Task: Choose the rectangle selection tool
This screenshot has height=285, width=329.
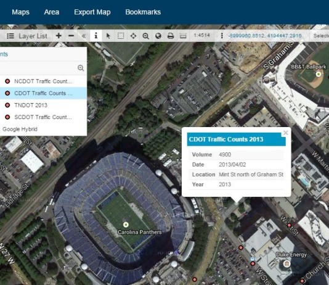Action: coord(121,36)
